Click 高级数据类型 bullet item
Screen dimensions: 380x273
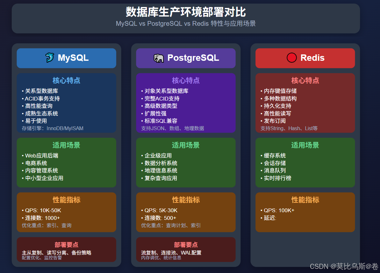click(159, 106)
